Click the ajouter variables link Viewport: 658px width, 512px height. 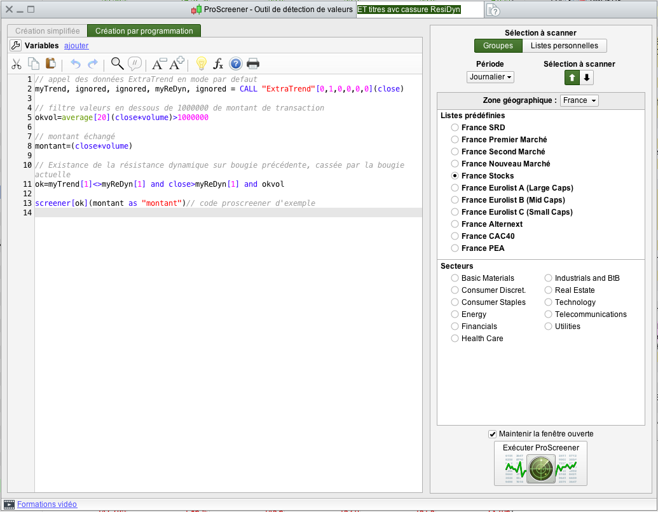click(76, 46)
